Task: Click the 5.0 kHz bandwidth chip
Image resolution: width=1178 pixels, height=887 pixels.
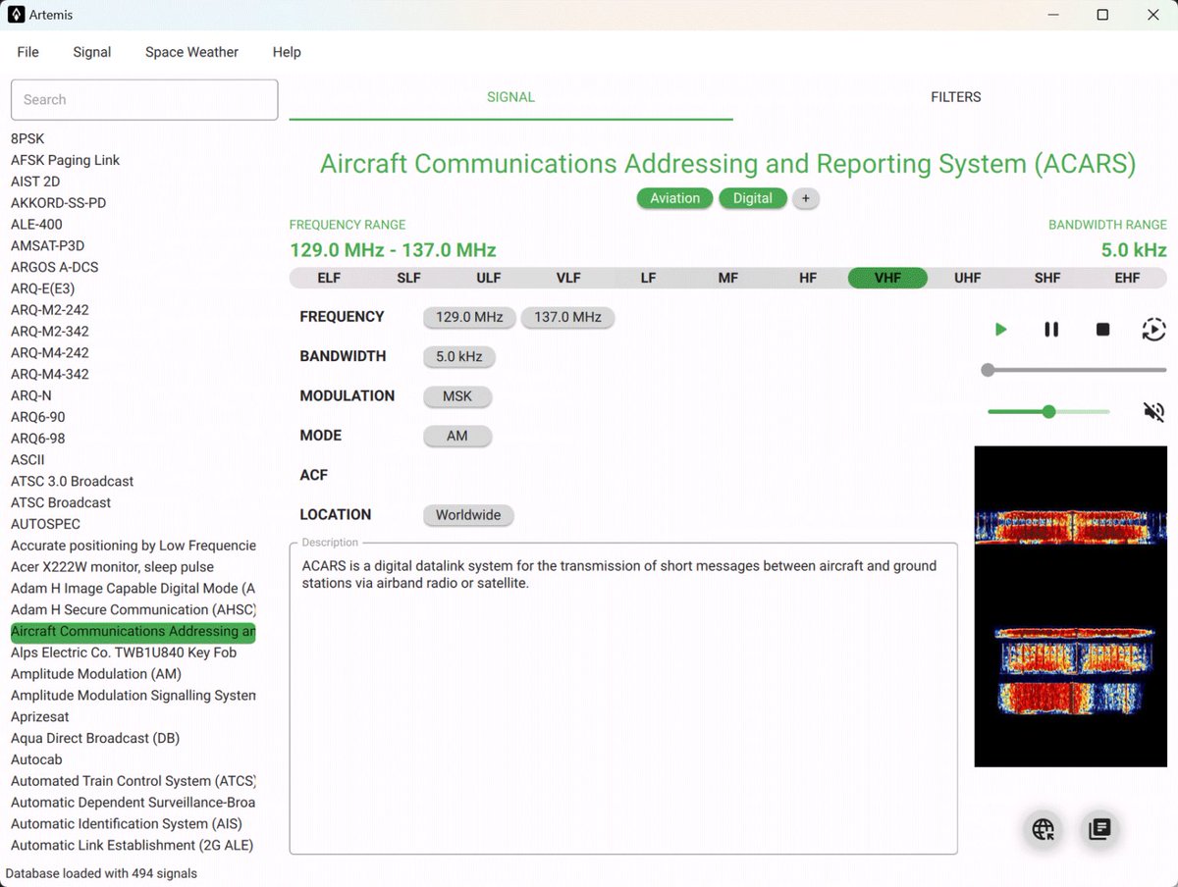Action: point(459,356)
